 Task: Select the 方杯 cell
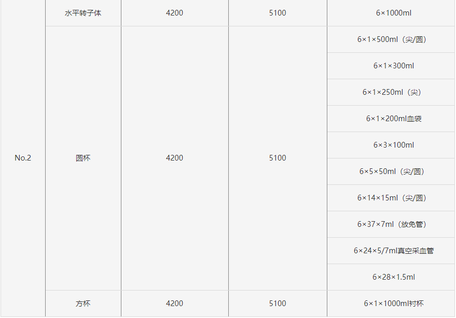click(83, 303)
